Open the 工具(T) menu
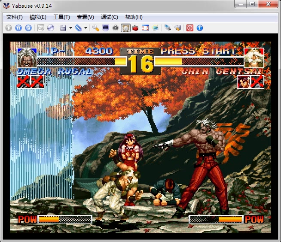 click(x=61, y=17)
